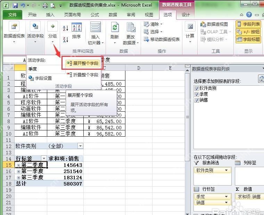Switch to the 公式 (Formulas) tab
This screenshot has width=264, height=215.
click(95, 15)
